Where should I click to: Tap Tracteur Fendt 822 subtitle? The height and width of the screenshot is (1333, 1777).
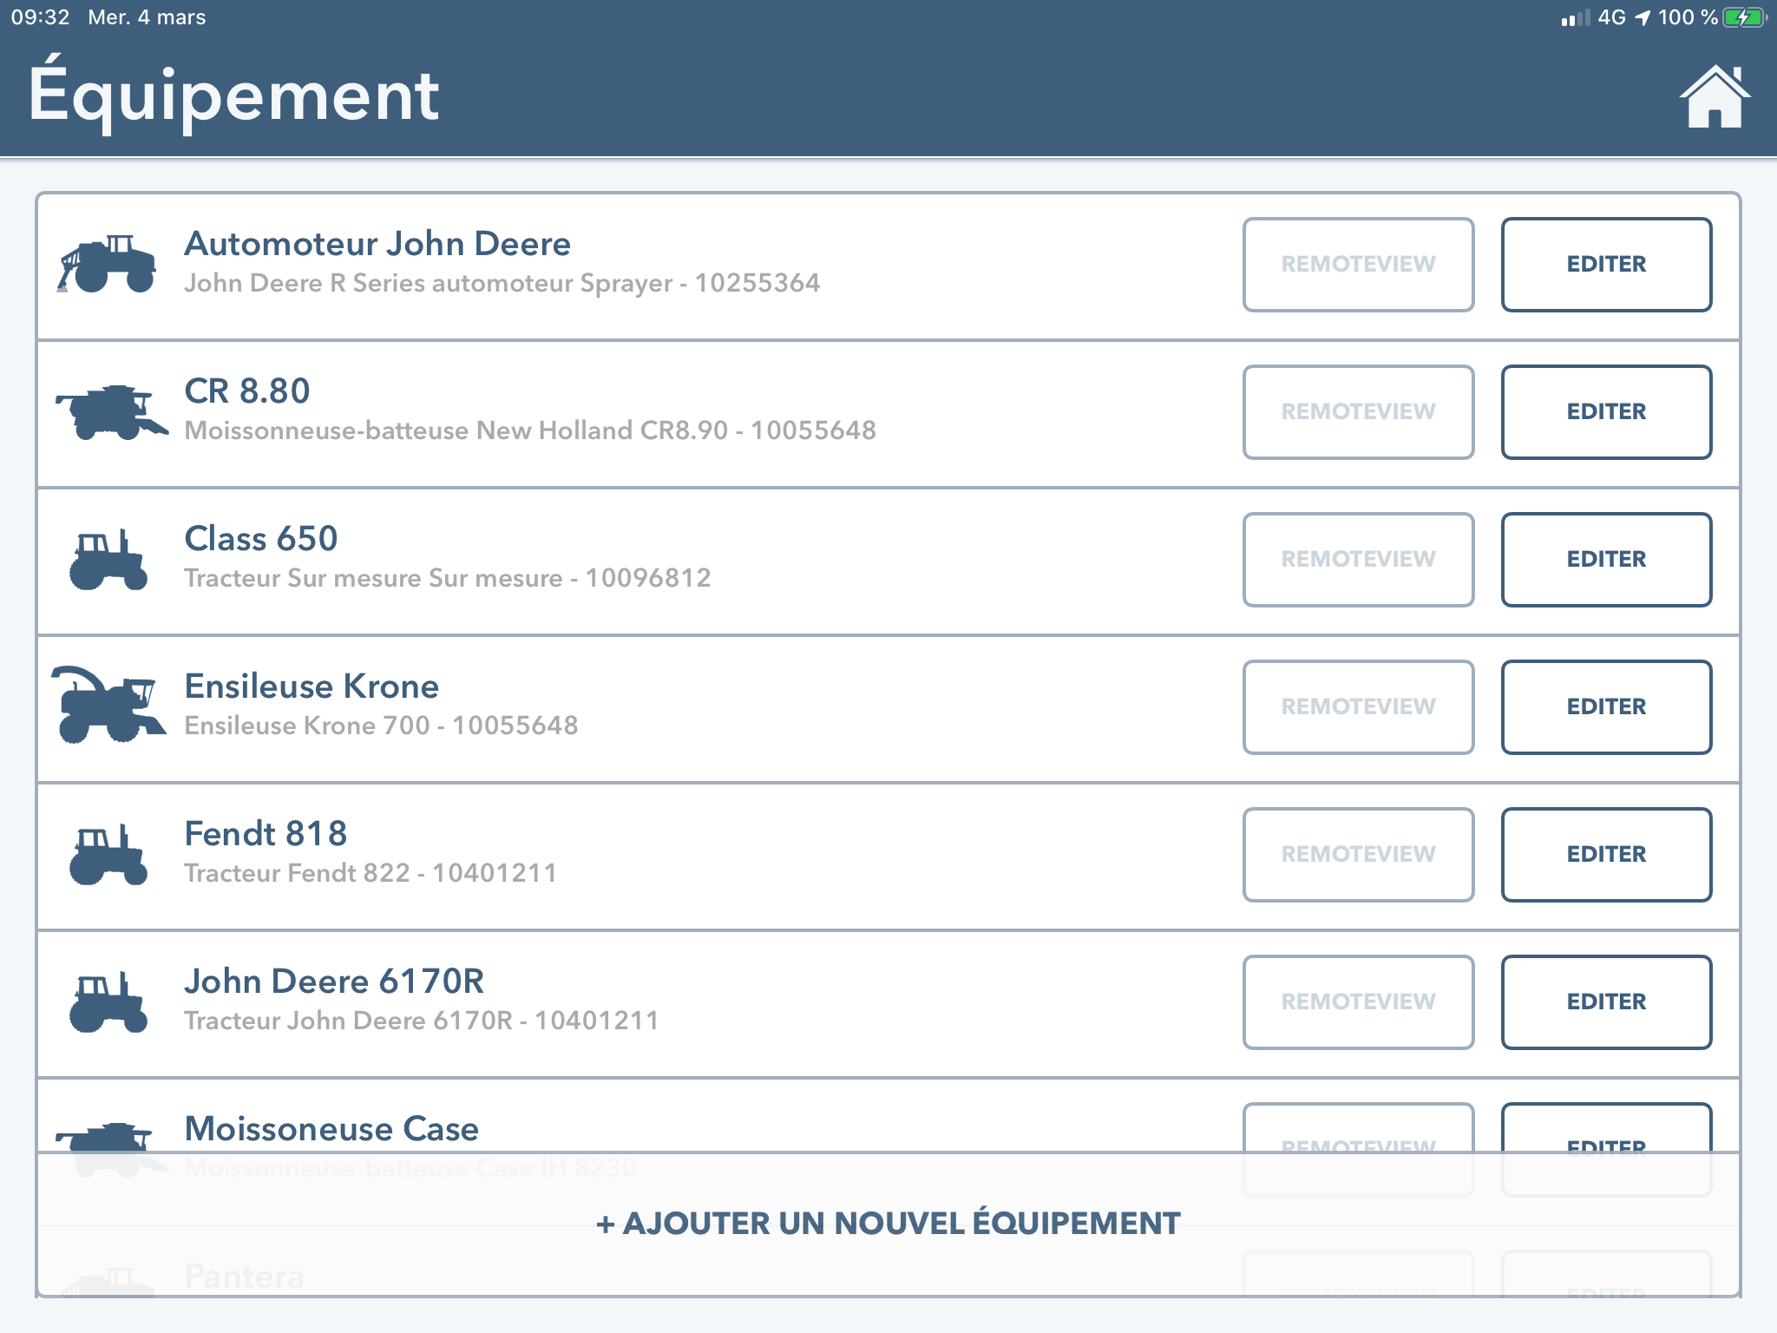370,873
